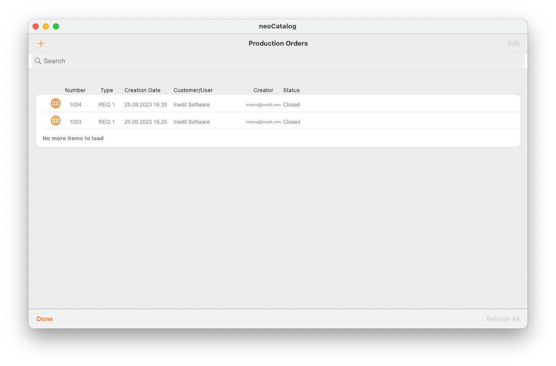Minimize the neoCatalog window
The width and height of the screenshot is (556, 366).
[46, 26]
